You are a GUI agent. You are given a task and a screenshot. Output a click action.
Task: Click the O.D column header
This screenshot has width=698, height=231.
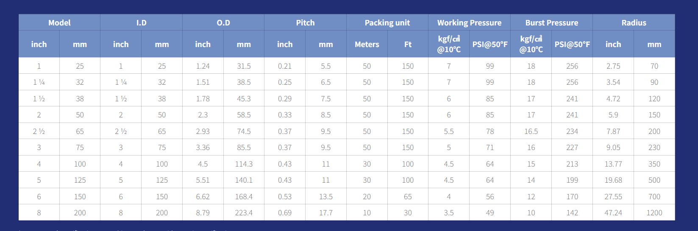pyautogui.click(x=223, y=22)
